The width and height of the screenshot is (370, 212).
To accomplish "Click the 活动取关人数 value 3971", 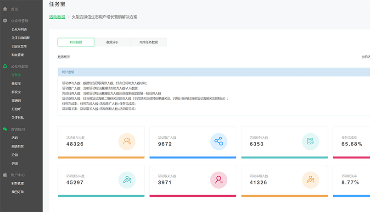I will click(165, 182).
